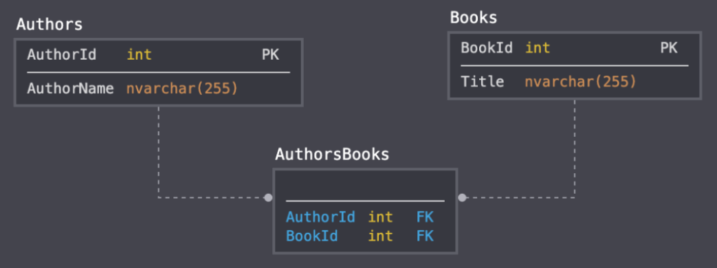
Task: Click the AuthorName column name
Action: point(70,88)
